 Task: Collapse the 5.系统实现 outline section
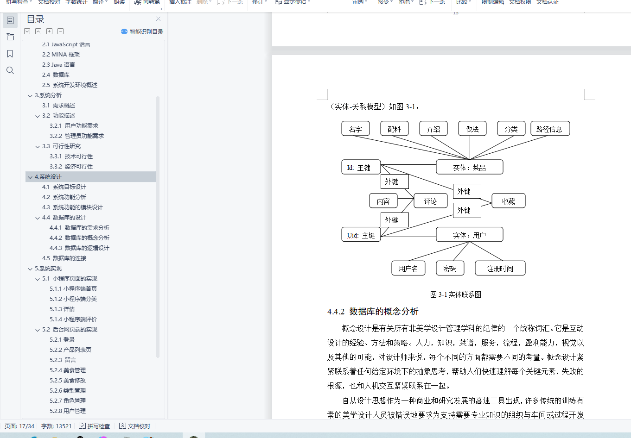pyautogui.click(x=31, y=269)
